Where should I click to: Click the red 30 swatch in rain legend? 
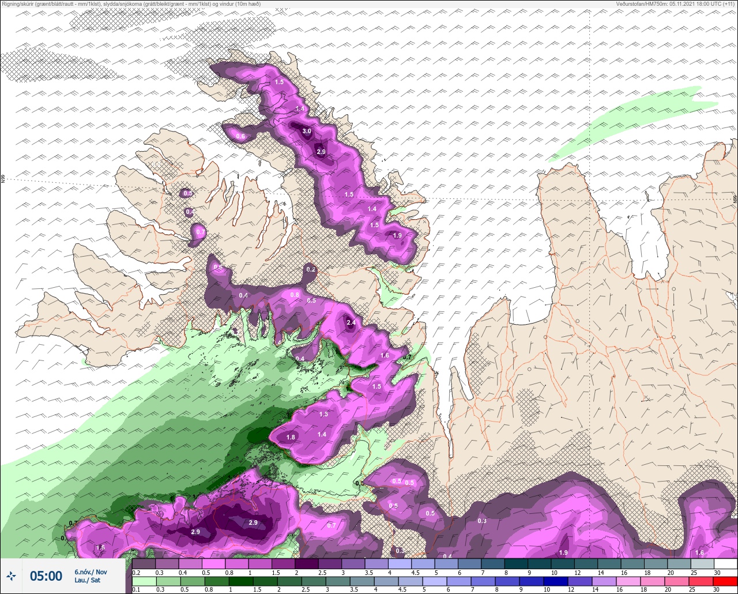click(725, 581)
